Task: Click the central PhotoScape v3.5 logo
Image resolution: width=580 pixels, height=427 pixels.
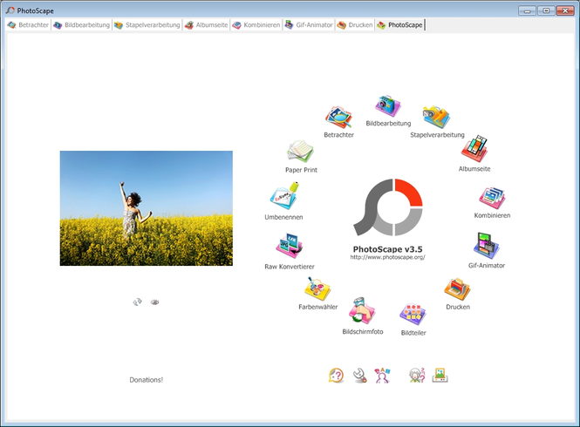Action: click(387, 207)
